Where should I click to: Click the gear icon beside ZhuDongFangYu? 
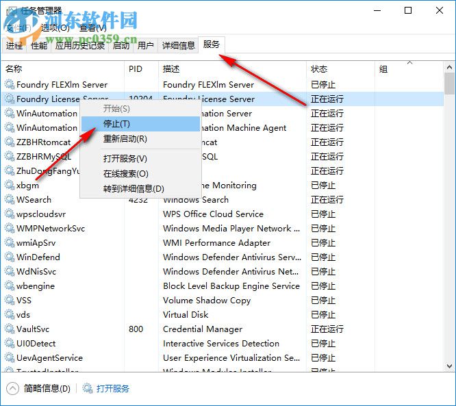coord(10,170)
